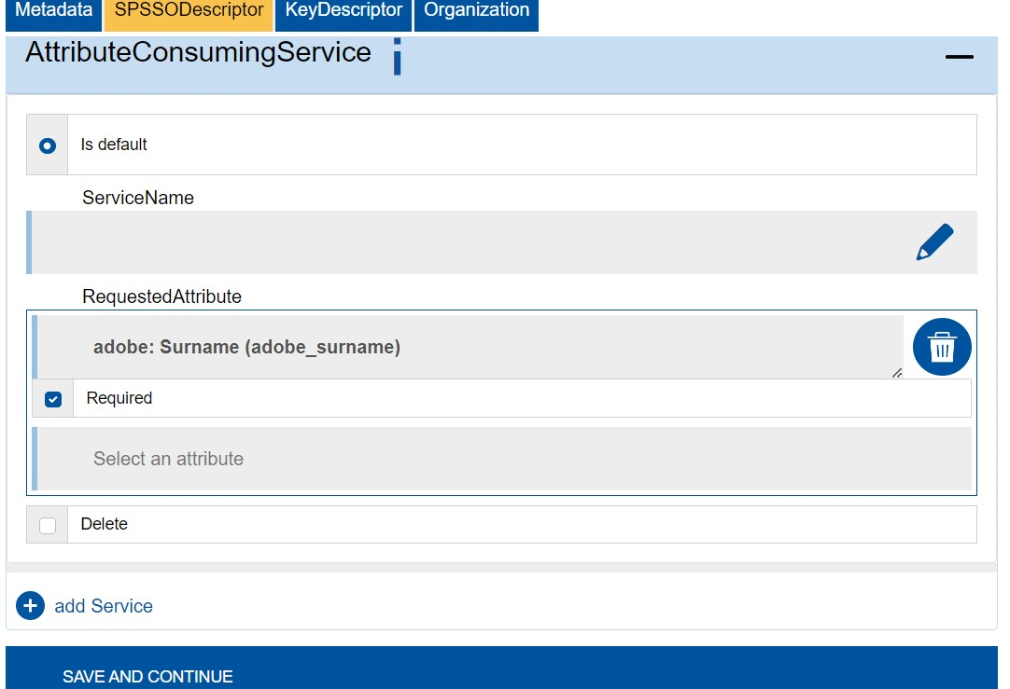Delete the adobe Surname attribute via trash icon
This screenshot has height=689, width=1010.
(942, 346)
